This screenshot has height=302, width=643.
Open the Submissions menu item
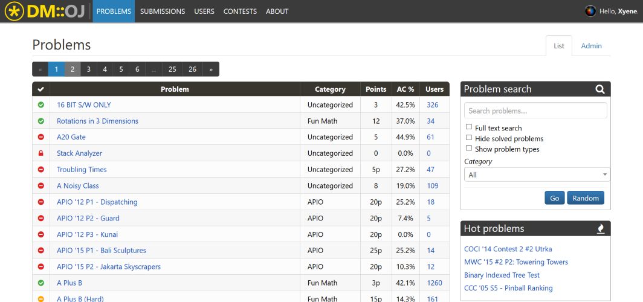(163, 11)
